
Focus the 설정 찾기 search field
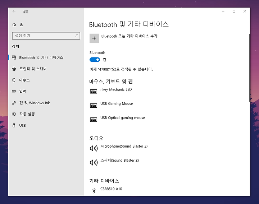coord(46,36)
